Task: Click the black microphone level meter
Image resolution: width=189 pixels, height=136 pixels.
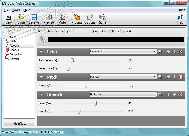Action: pyautogui.click(x=116, y=39)
